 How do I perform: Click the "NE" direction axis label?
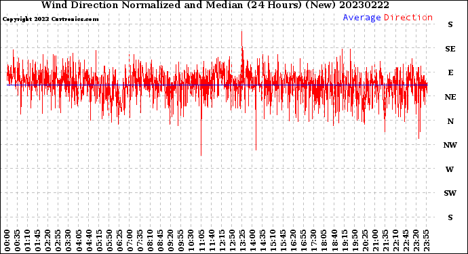tap(450, 97)
